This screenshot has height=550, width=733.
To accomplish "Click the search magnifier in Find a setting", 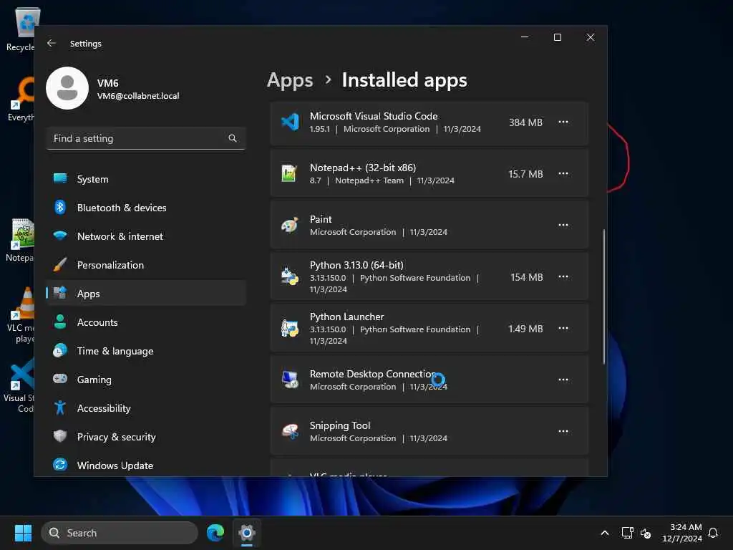I will click(x=233, y=138).
